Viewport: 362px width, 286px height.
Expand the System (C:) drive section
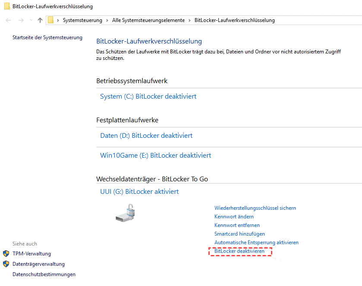tap(148, 96)
